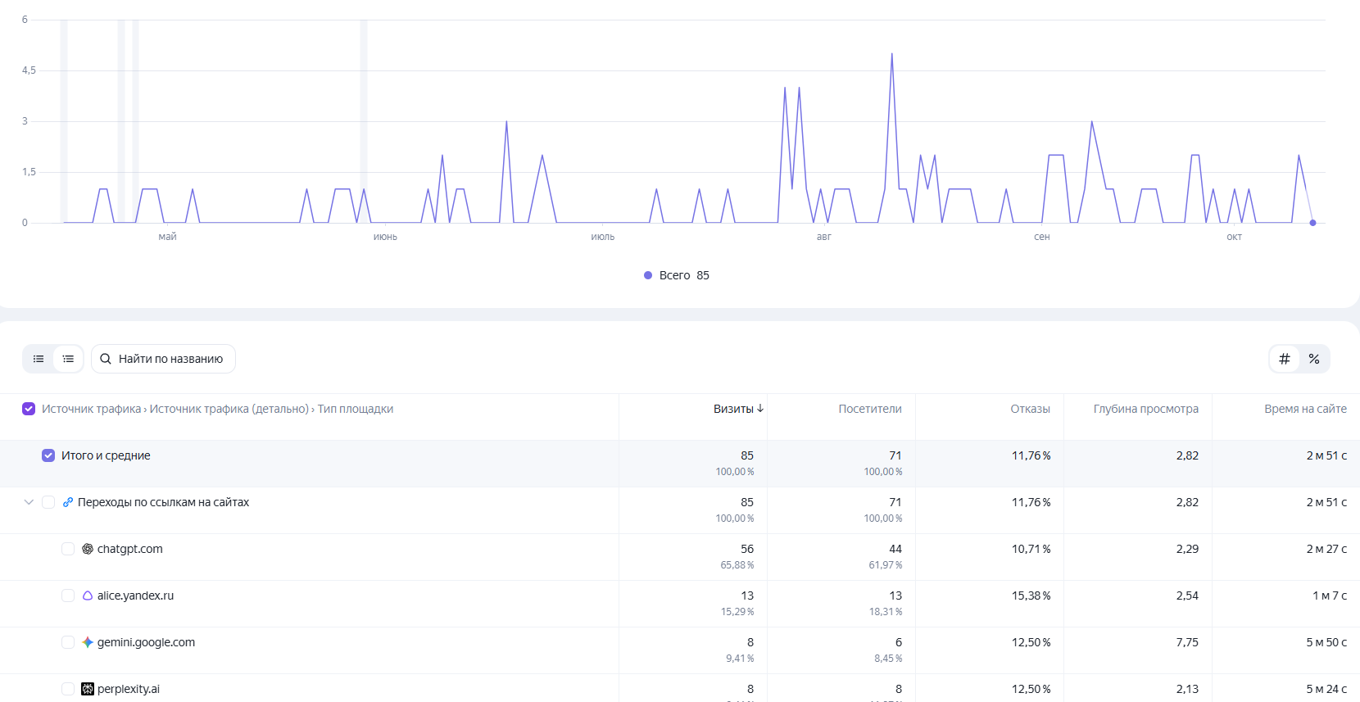This screenshot has width=1360, height=702.
Task: Click the Тип площадки grouping label
Action: (x=356, y=409)
